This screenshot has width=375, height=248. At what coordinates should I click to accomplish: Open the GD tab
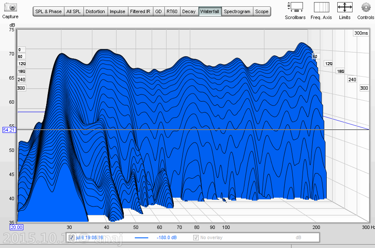point(158,11)
